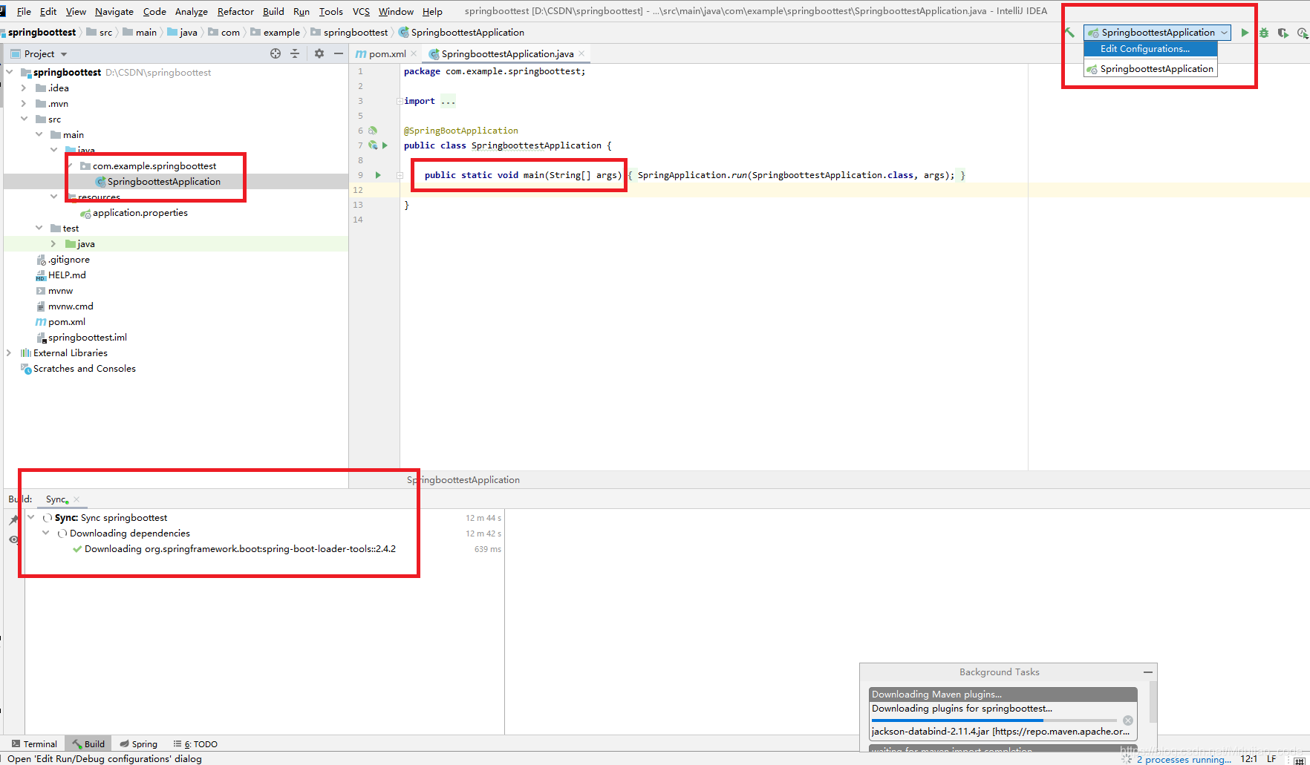This screenshot has height=765, width=1310.
Task: Open the Navigate menu
Action: pos(114,11)
